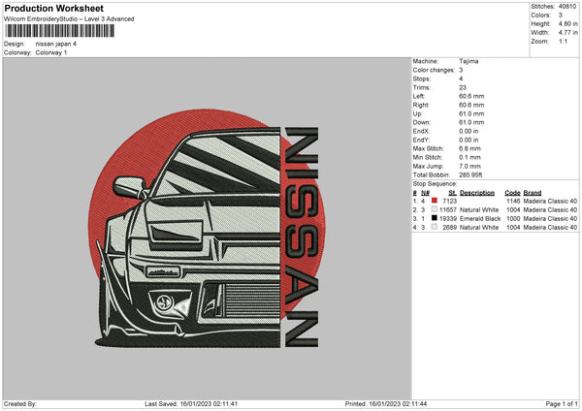Click the barcode under the worksheet title

coord(58,32)
